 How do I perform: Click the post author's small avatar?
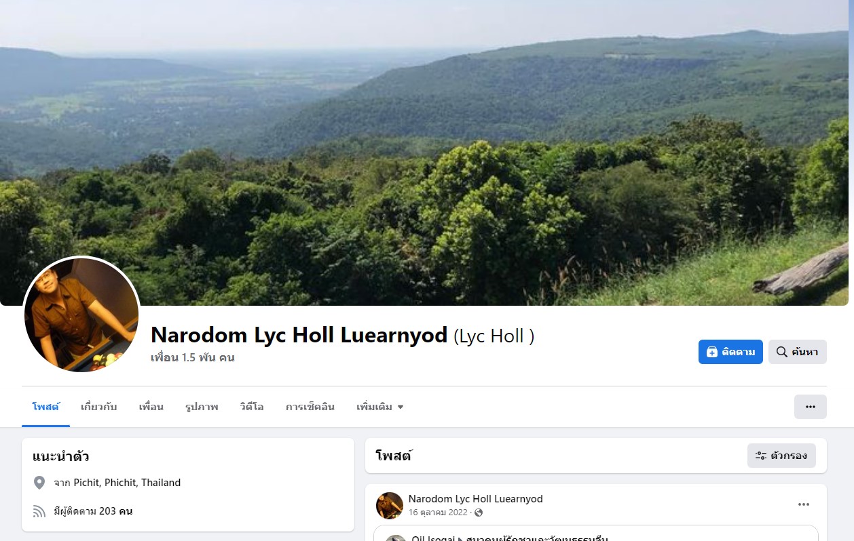[390, 506]
